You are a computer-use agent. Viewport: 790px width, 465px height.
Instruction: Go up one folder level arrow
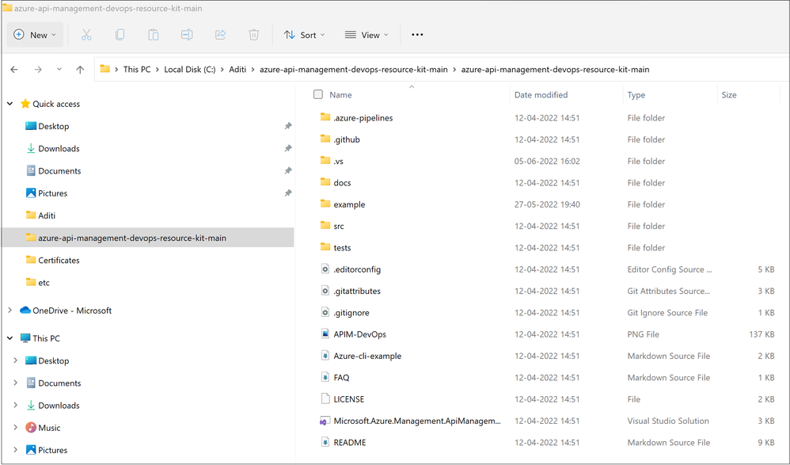tap(80, 70)
